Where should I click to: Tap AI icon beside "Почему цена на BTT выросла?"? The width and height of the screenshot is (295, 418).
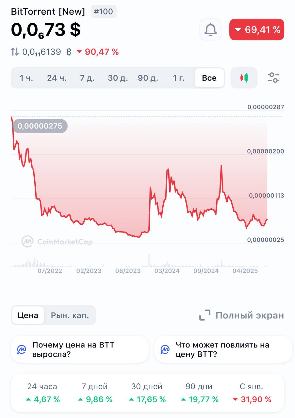click(22, 350)
